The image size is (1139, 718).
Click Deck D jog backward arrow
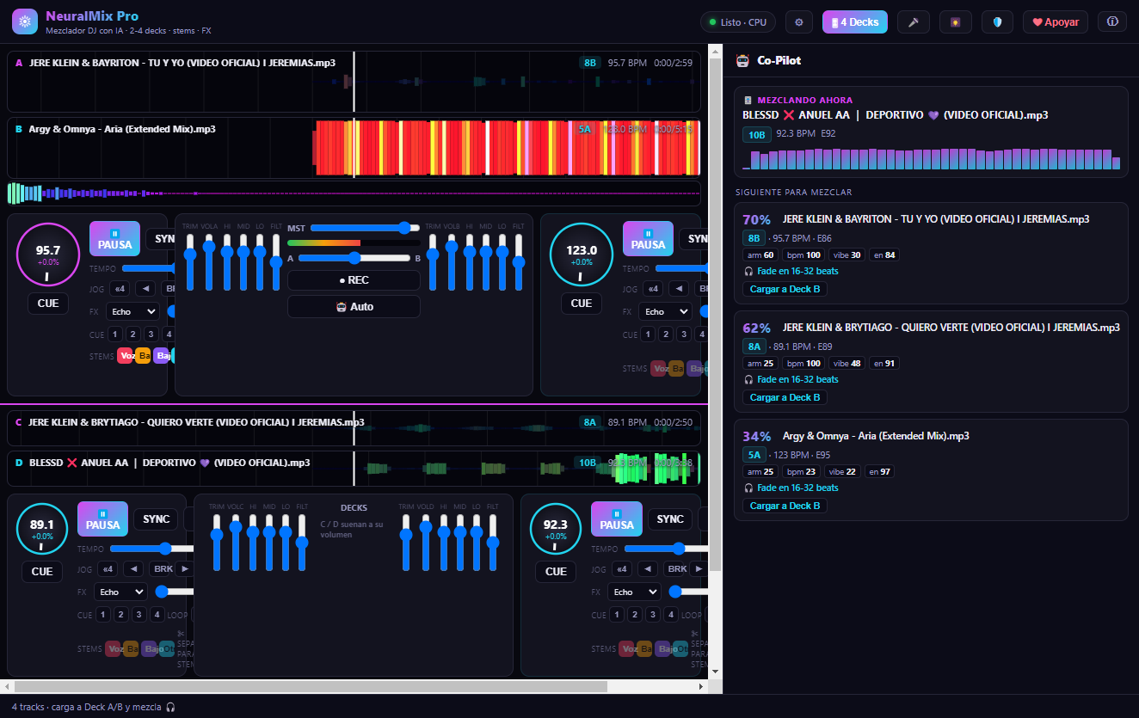coord(647,569)
